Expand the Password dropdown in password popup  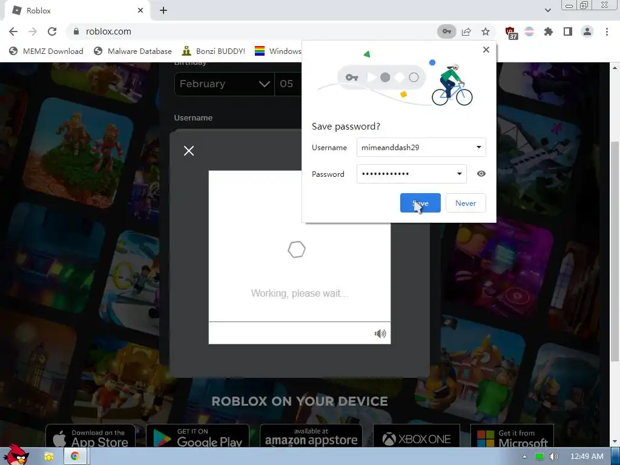459,174
